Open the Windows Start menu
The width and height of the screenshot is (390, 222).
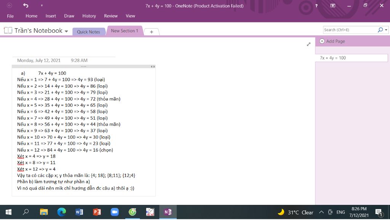point(8,212)
